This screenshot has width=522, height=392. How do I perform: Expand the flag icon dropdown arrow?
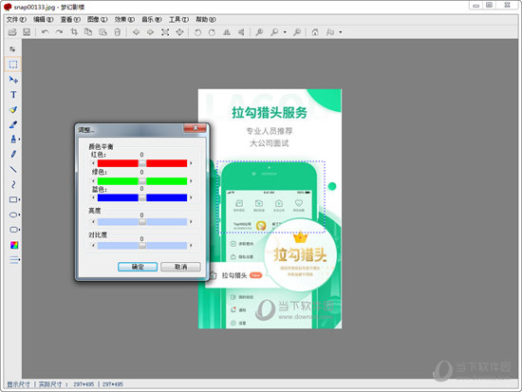[340, 32]
